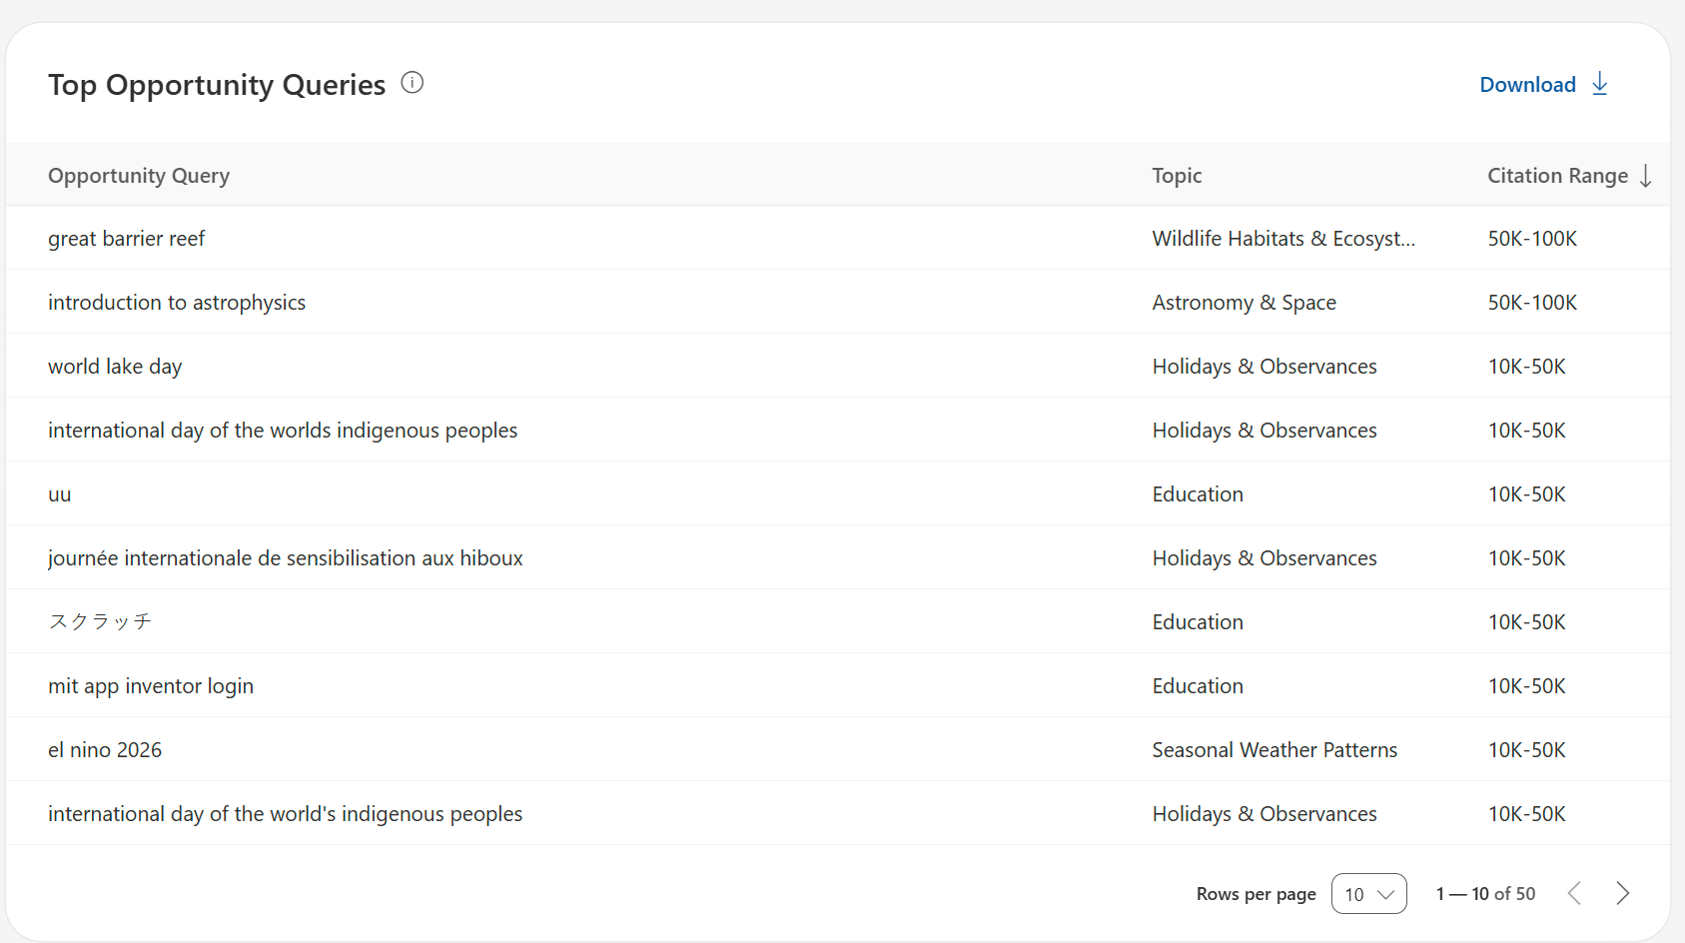Click the 10K-50K range for 'el nino 2026'

[x=1526, y=750]
